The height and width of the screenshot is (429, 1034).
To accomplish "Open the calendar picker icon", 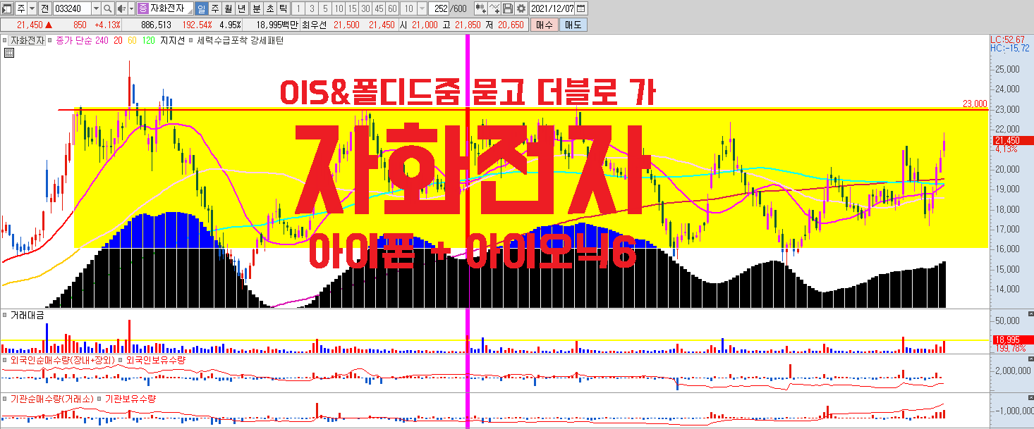I will [581, 8].
